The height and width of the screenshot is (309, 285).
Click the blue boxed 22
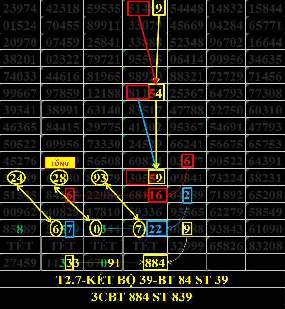(157, 228)
